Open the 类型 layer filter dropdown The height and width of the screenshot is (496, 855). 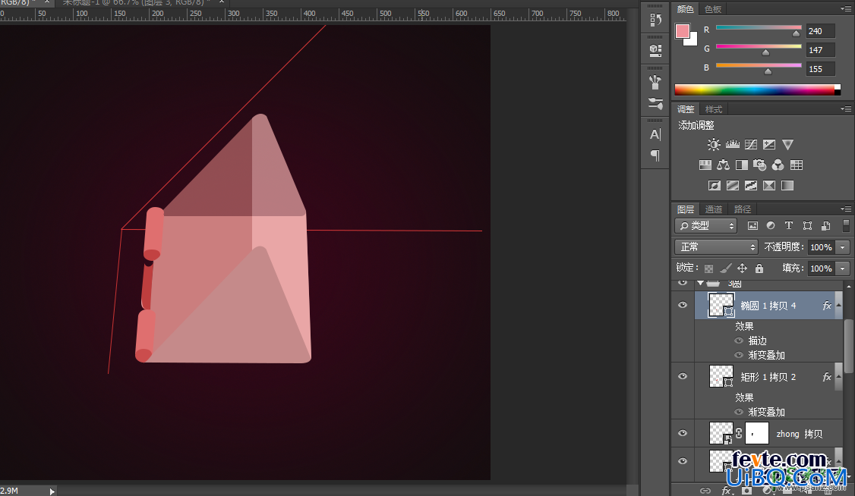706,225
